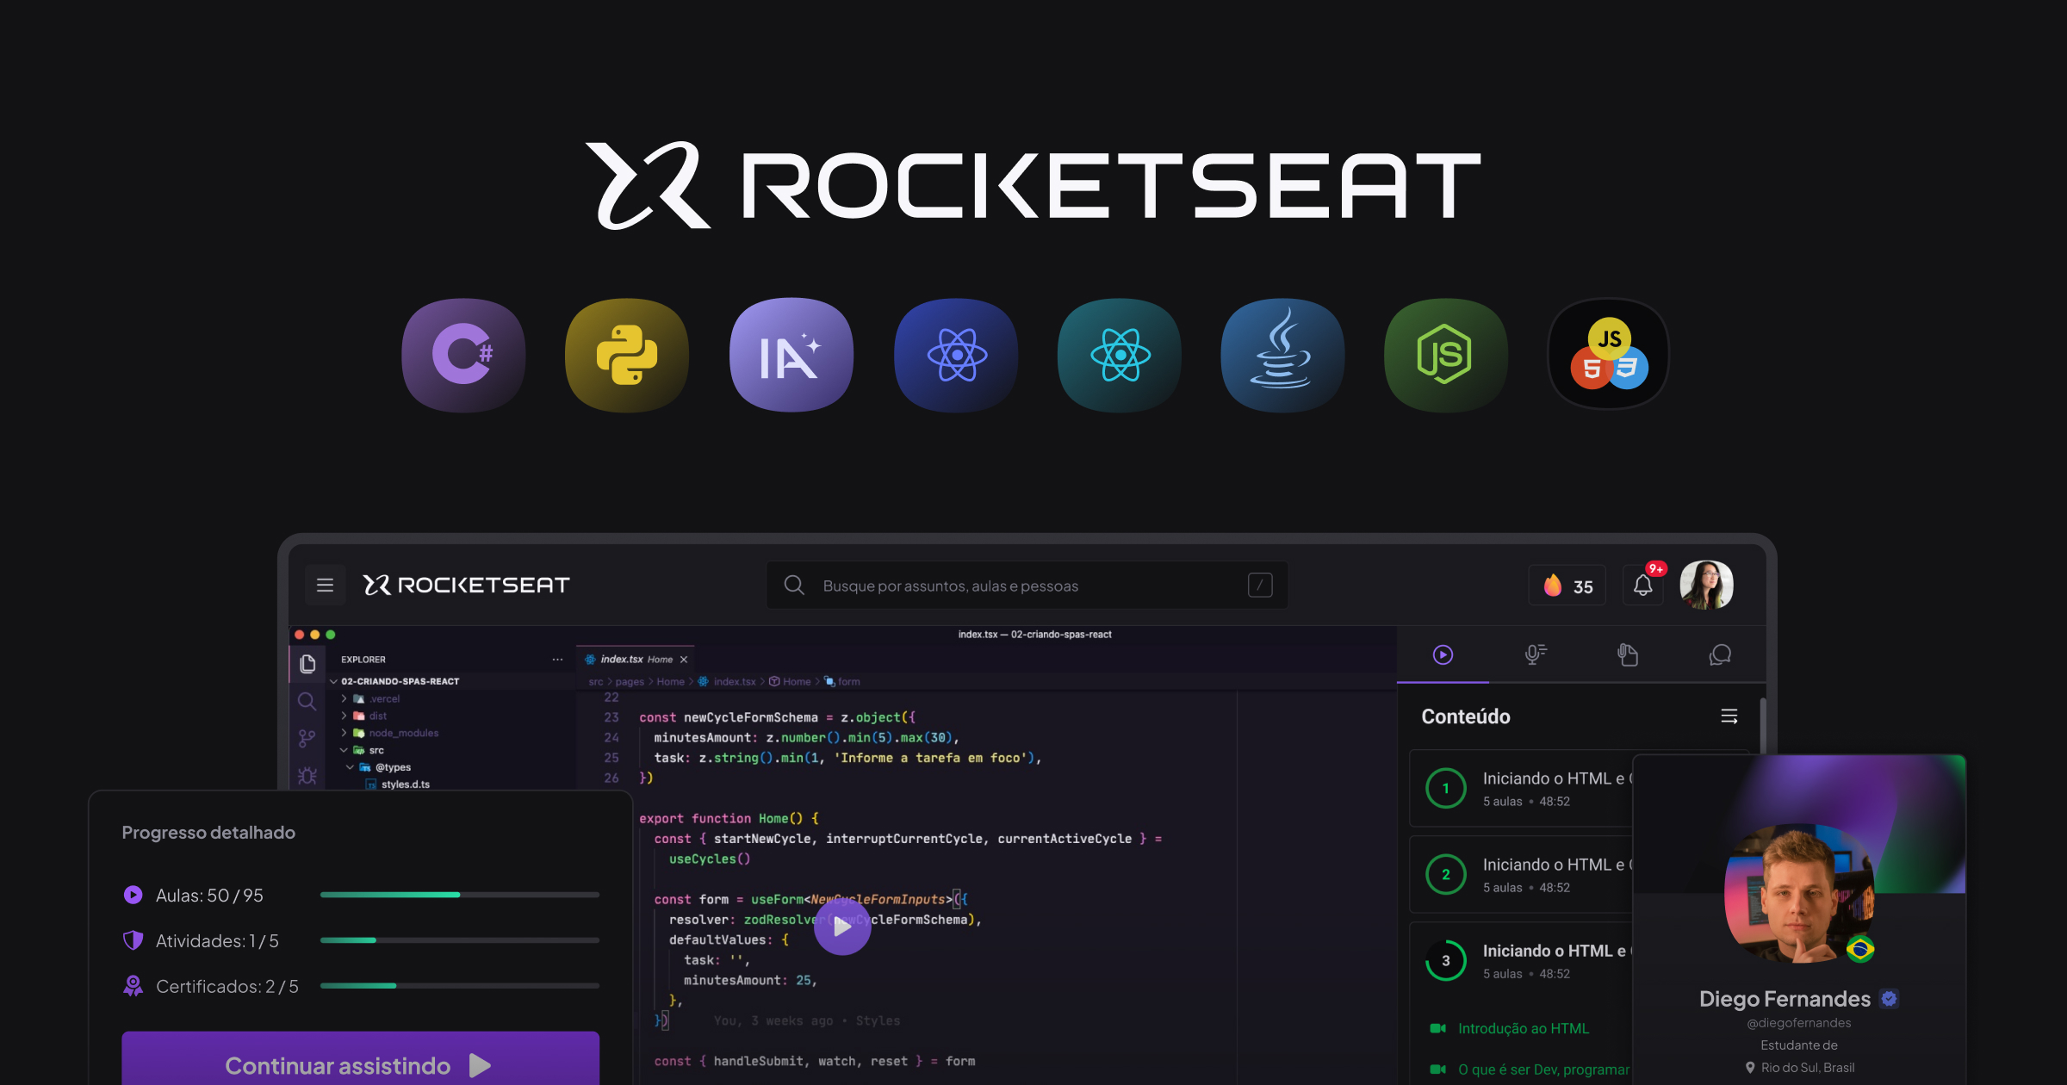Open the streak flame counter showing 35
Image resolution: width=2067 pixels, height=1085 pixels.
[x=1567, y=586]
